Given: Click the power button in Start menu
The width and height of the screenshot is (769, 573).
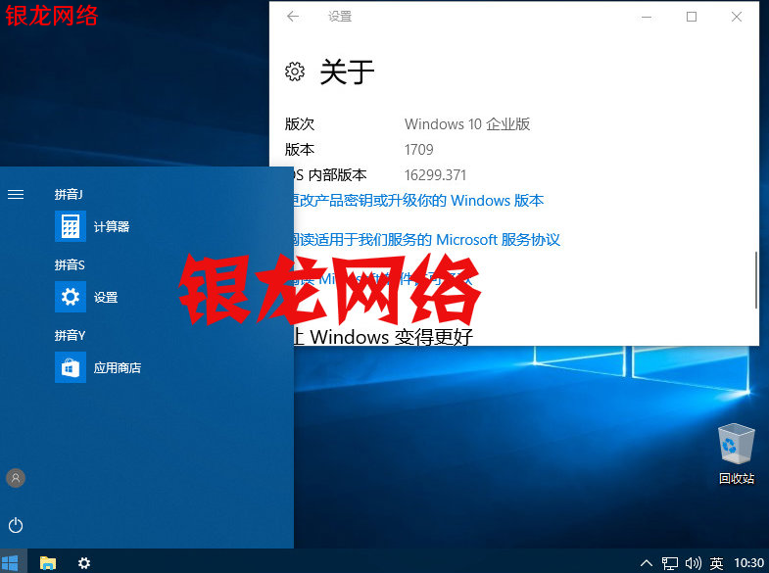Looking at the screenshot, I should click(16, 525).
